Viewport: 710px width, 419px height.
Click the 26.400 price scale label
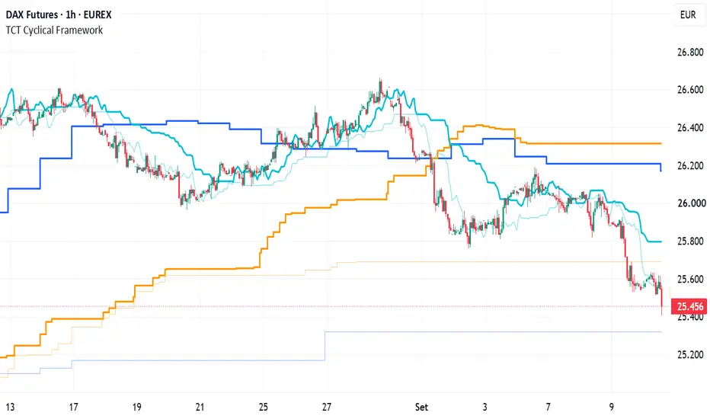pyautogui.click(x=690, y=128)
